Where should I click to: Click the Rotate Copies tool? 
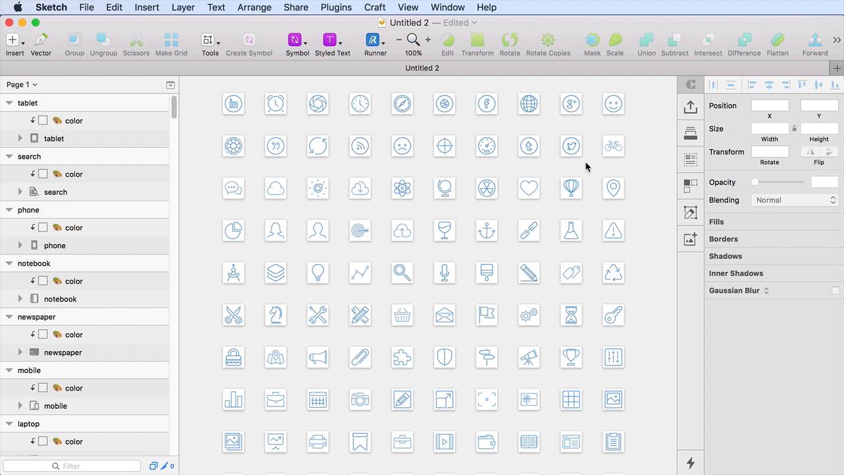tap(548, 44)
